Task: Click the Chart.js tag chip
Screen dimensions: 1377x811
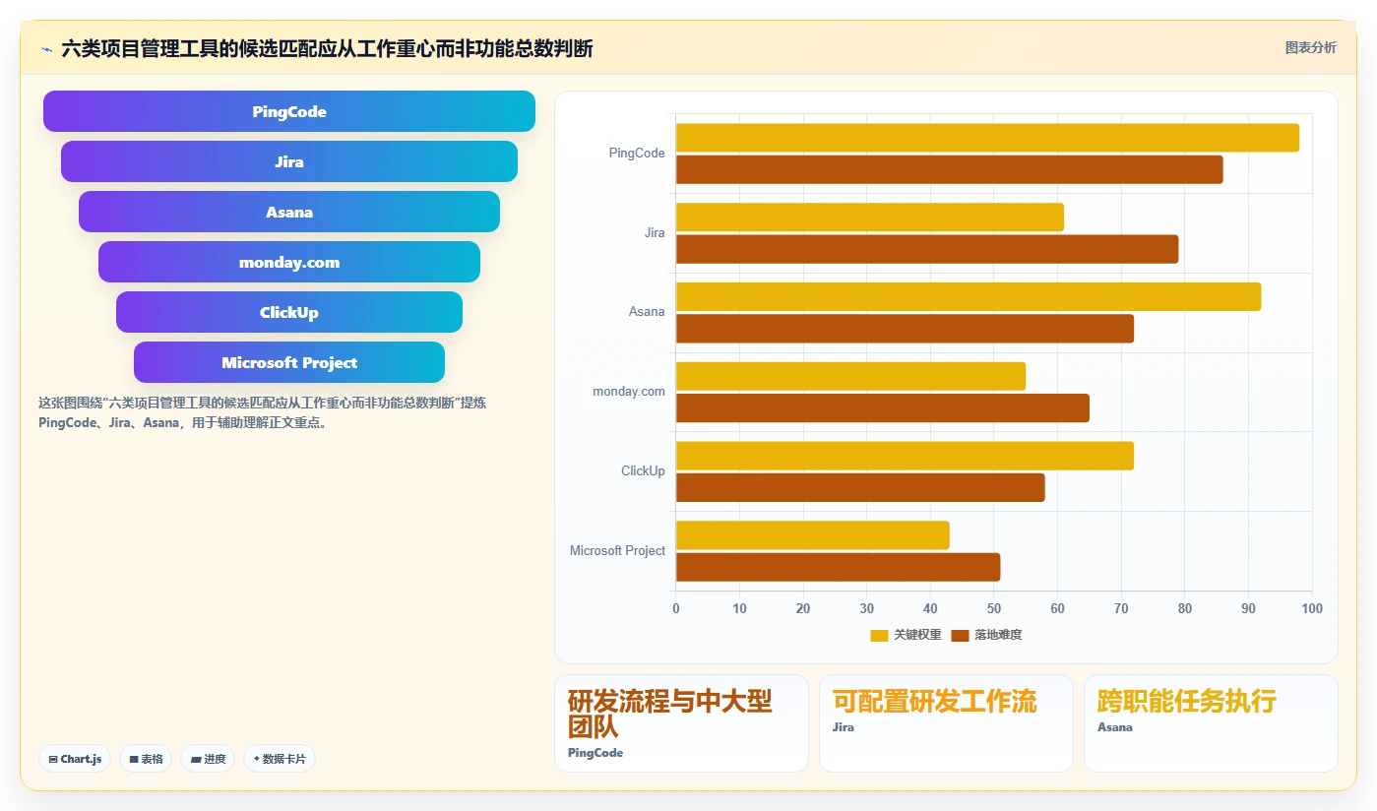Action: 75,759
